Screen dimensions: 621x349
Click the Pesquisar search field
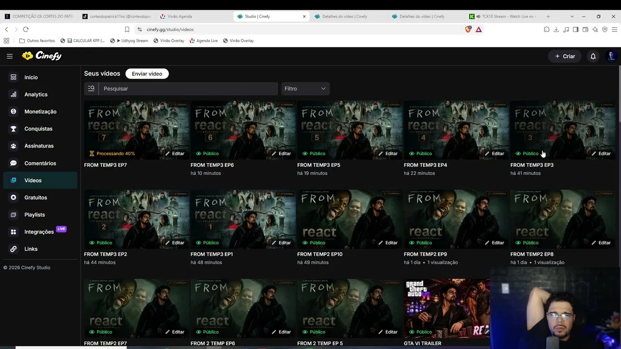coord(188,89)
